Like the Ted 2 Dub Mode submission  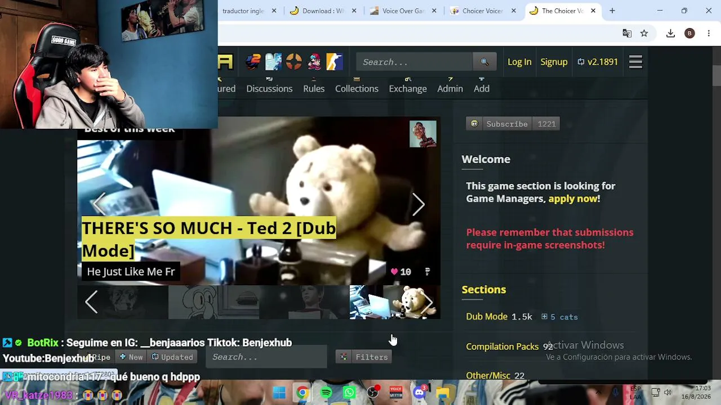click(x=394, y=272)
